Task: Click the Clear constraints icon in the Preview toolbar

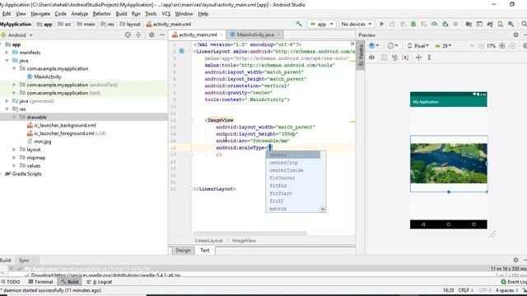Action: coord(394,58)
